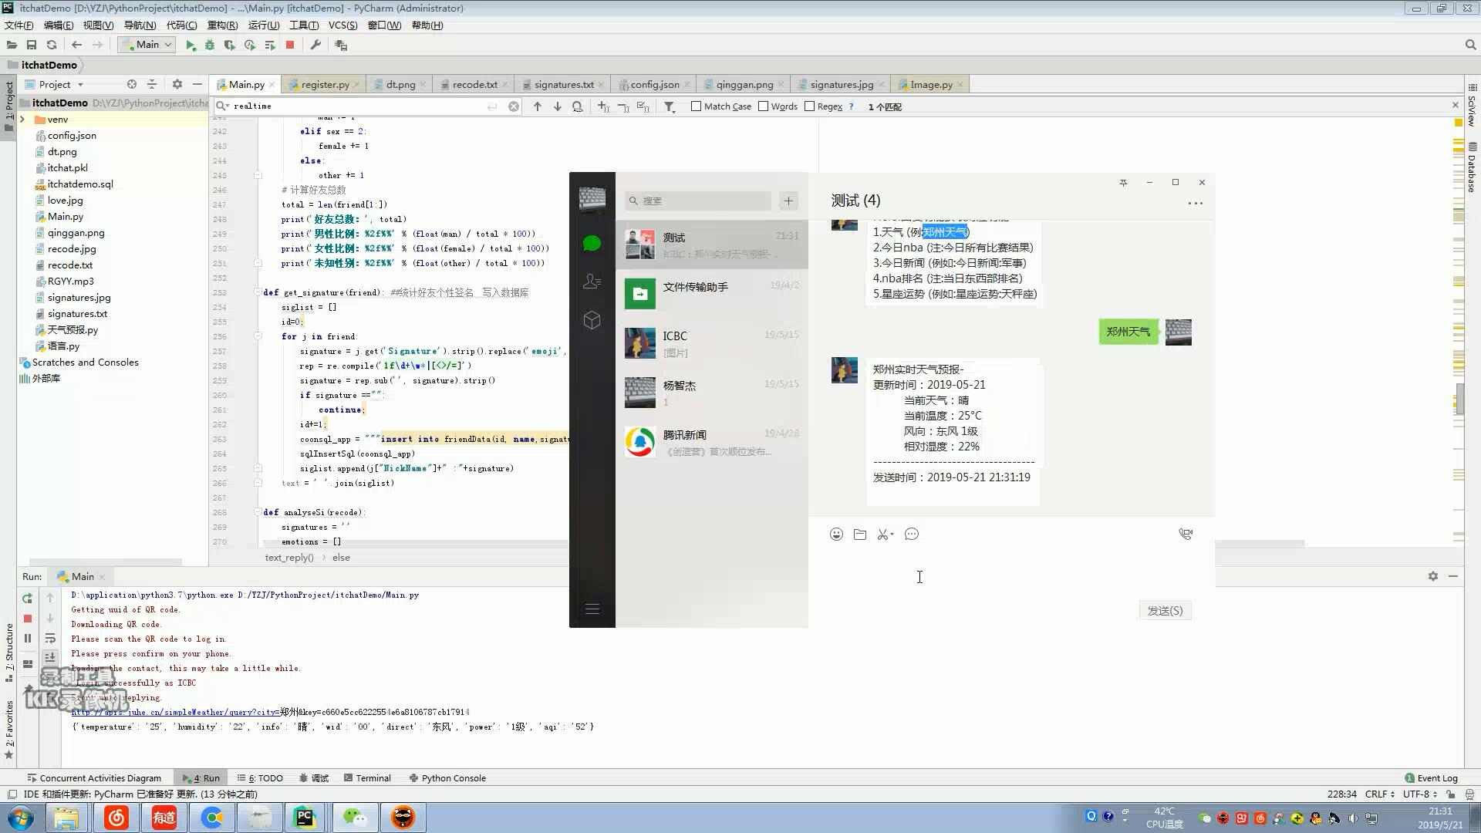Click Save All icon in toolbar

pos(32,46)
